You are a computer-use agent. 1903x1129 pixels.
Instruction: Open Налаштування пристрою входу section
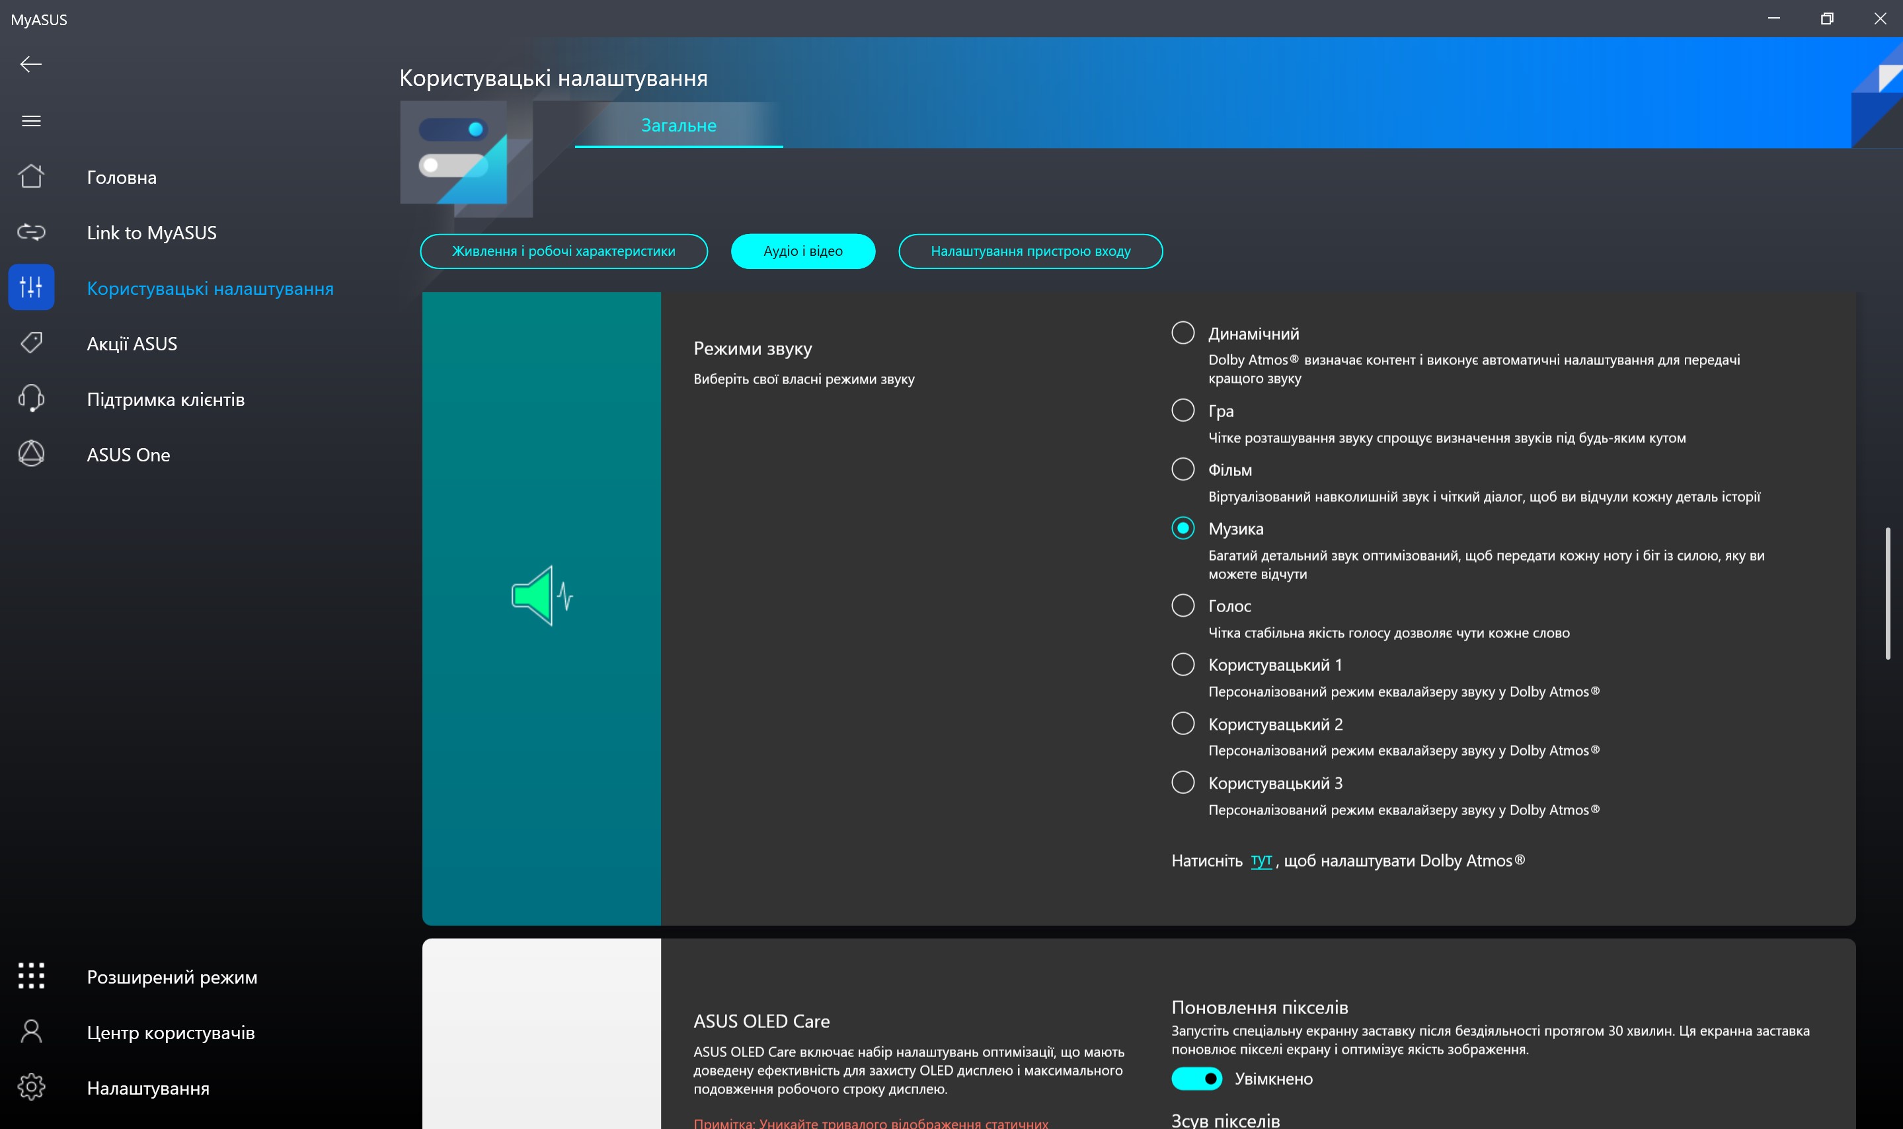(1030, 251)
